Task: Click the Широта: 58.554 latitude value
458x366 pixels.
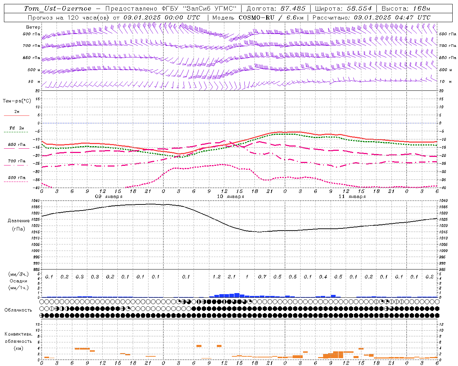Action: [x=343, y=9]
